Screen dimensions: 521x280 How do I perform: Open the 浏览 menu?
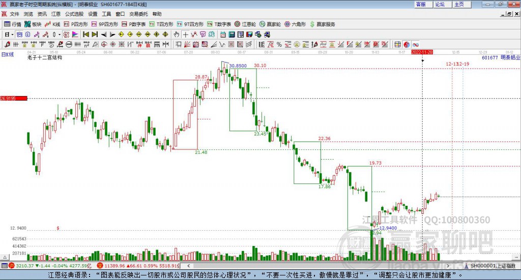[28, 14]
